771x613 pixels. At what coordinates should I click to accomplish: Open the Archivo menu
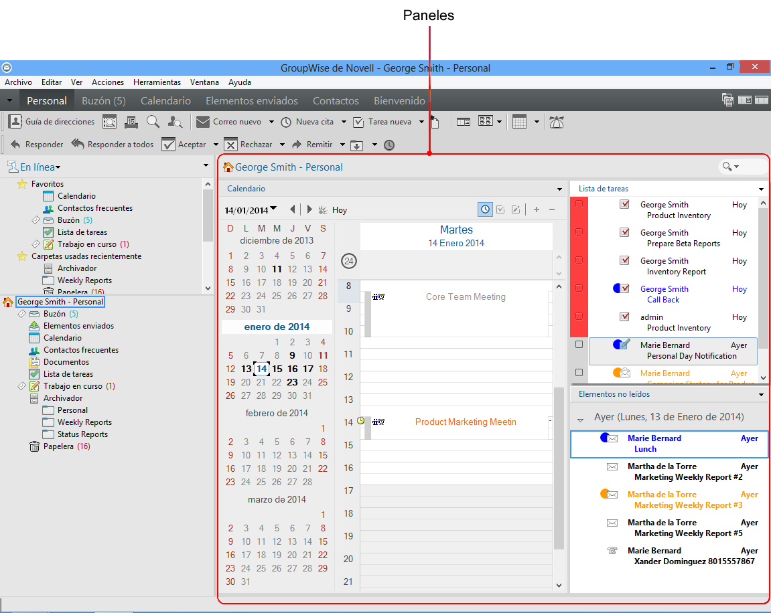pos(18,82)
